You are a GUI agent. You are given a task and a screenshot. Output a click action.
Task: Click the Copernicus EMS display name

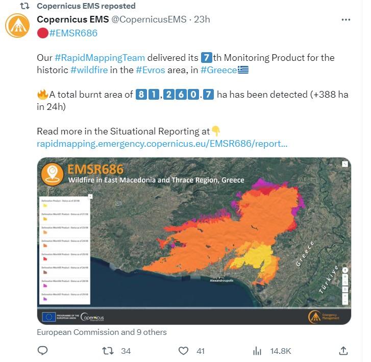pyautogui.click(x=73, y=19)
